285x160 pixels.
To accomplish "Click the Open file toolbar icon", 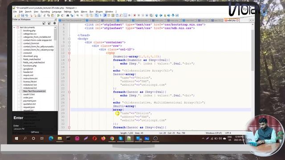I will click(19, 16).
